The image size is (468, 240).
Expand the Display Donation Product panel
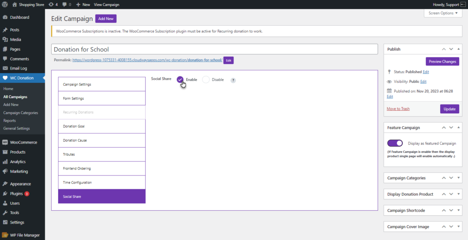point(458,194)
